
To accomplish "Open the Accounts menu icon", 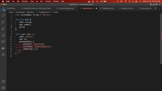I will tap(3, 81).
